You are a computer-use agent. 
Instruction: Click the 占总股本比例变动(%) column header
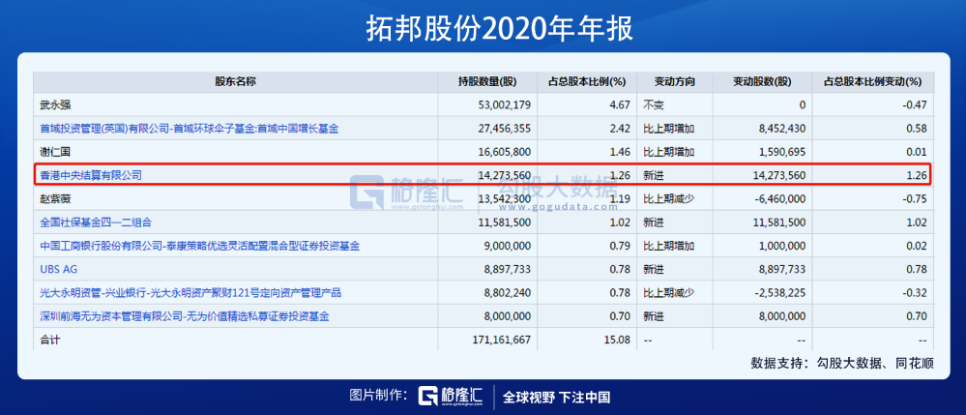click(x=872, y=81)
